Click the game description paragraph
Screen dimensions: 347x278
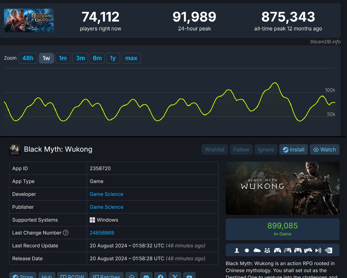pos(281,270)
